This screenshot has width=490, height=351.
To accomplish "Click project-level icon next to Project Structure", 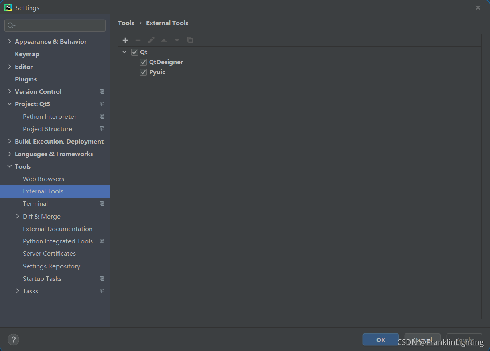I will [102, 129].
